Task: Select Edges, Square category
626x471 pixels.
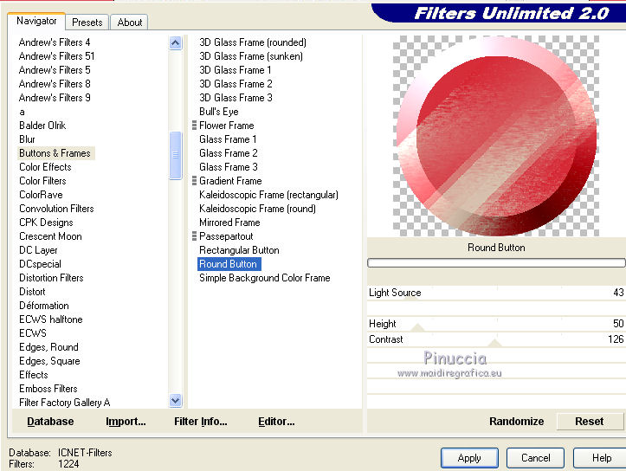Action: coord(49,361)
